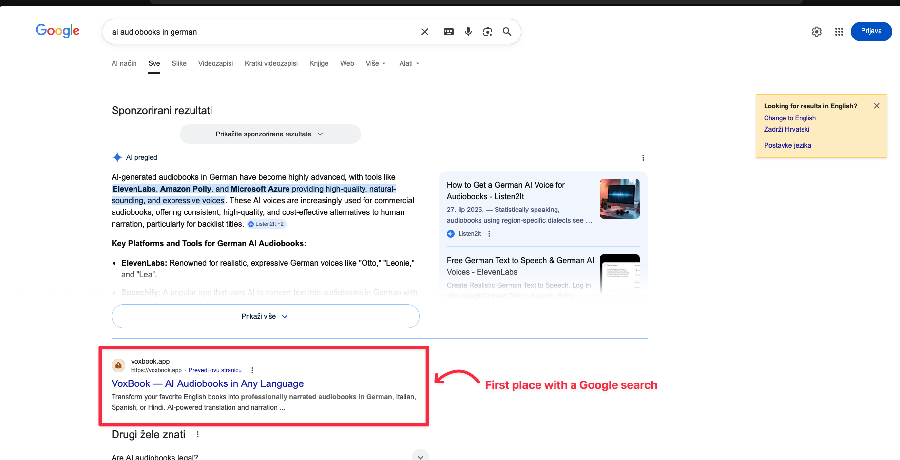Click into the search input field
Screen dimensions: 900x460
(263, 32)
